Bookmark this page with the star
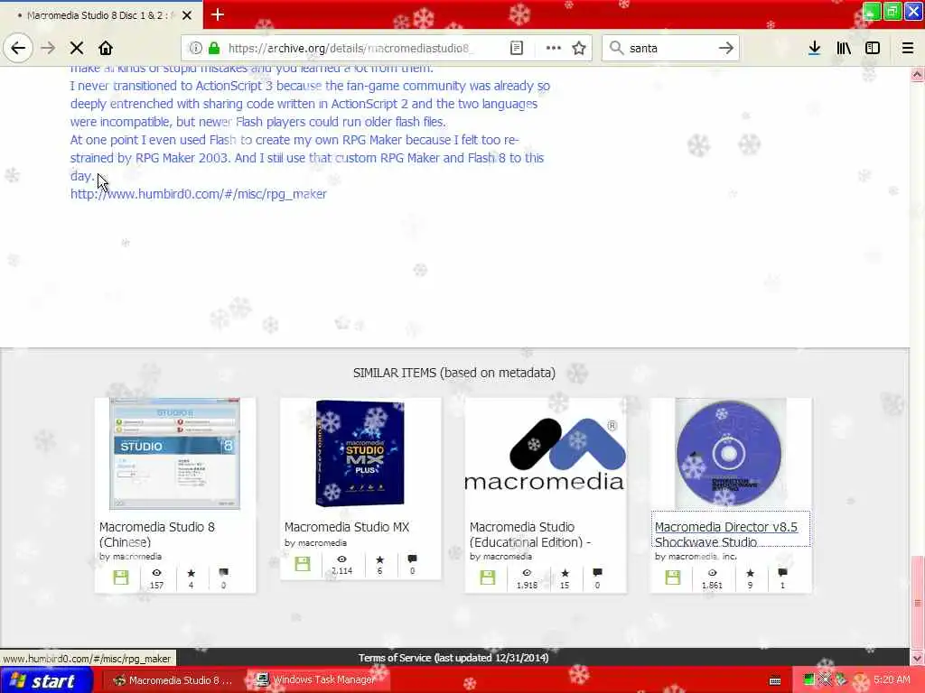The height and width of the screenshot is (693, 925). click(x=579, y=49)
